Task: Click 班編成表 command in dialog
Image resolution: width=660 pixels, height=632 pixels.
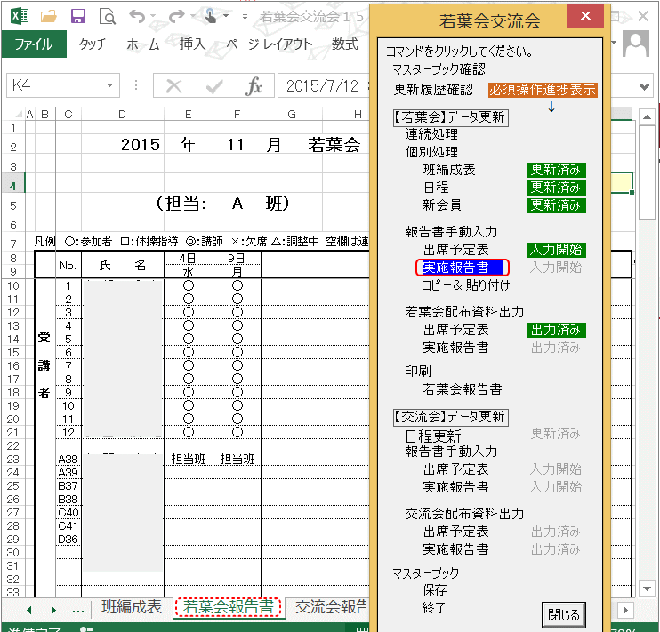Action: click(x=449, y=170)
